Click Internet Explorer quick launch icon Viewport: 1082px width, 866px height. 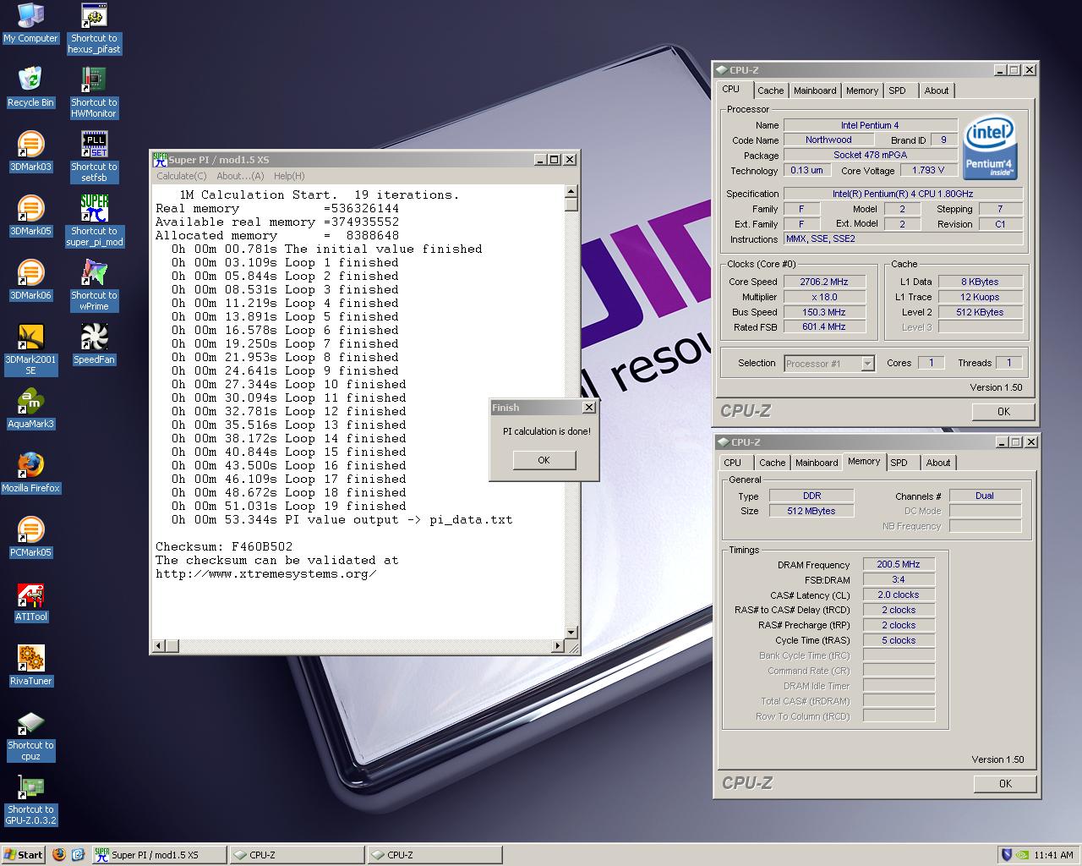[78, 854]
